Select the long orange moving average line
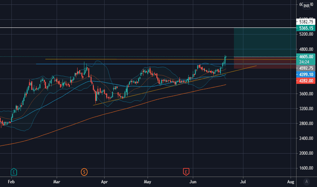 click(113, 112)
